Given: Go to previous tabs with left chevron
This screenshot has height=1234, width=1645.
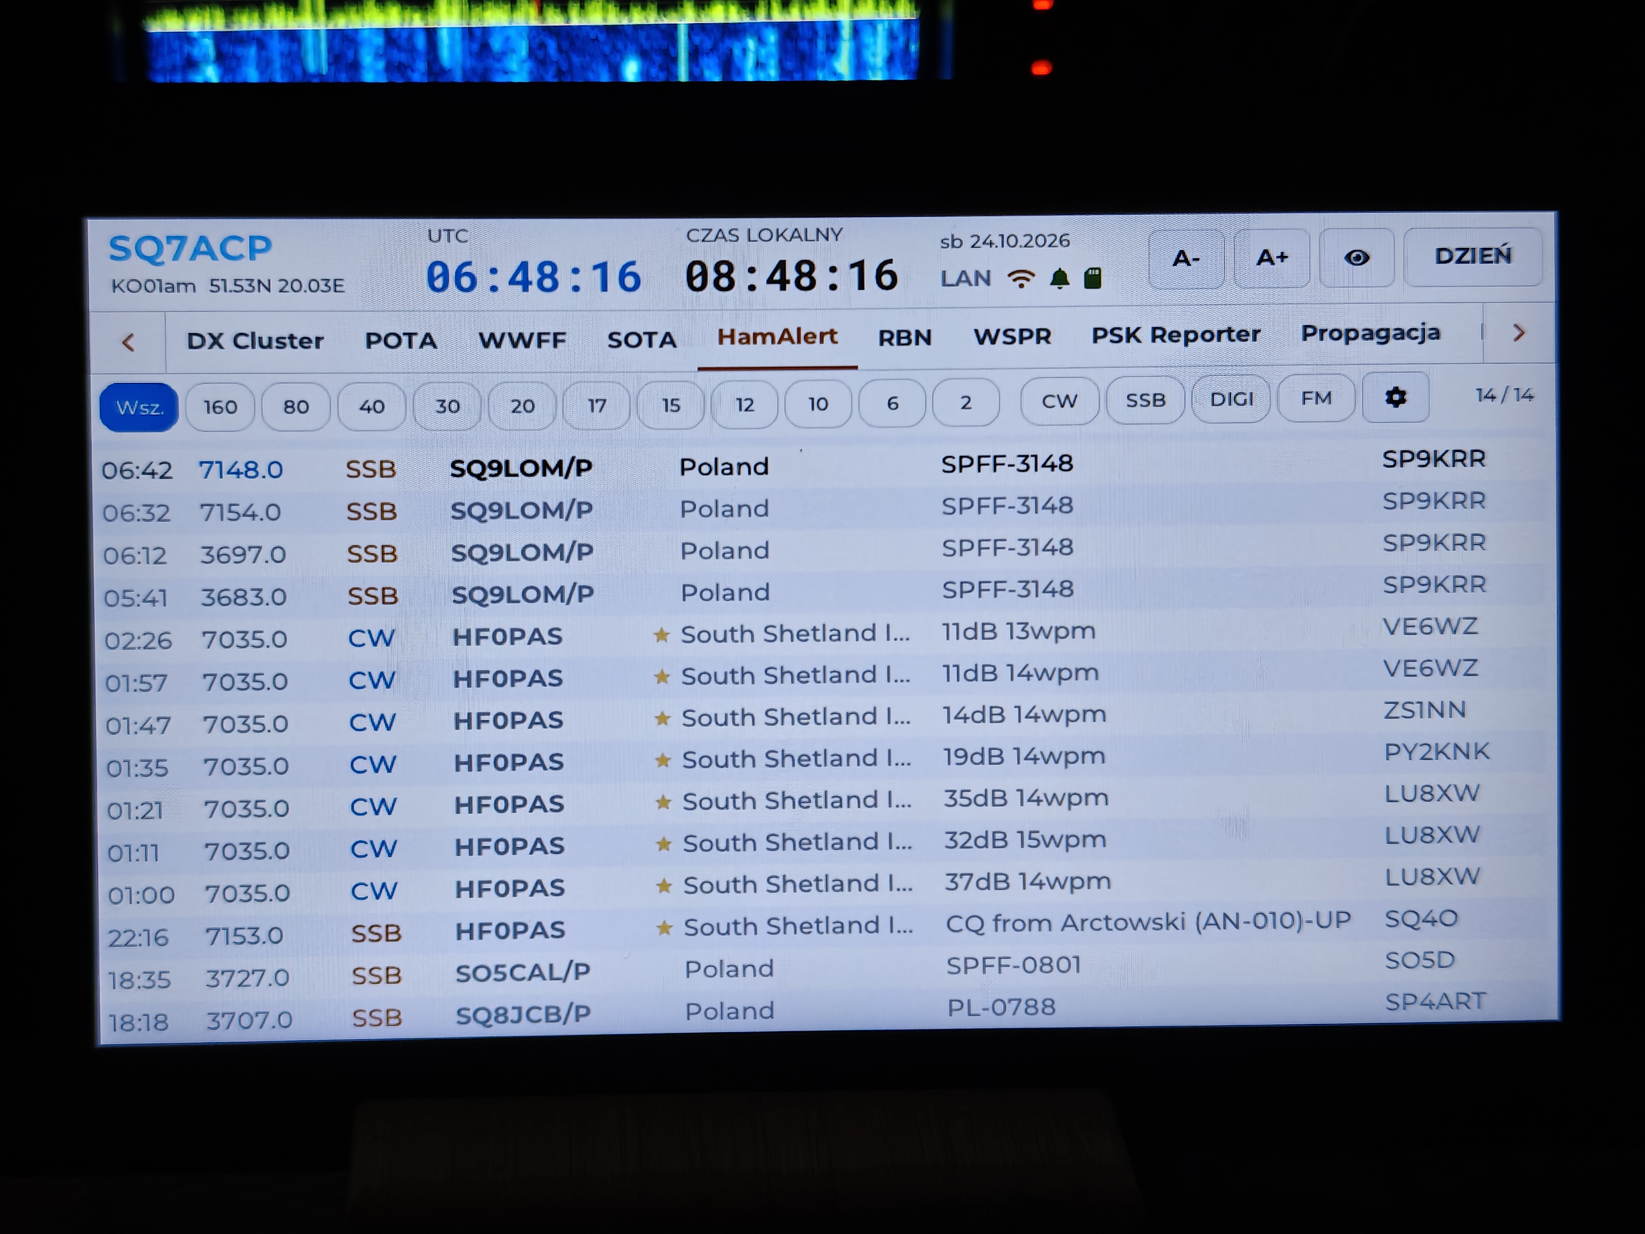Looking at the screenshot, I should pyautogui.click(x=128, y=342).
